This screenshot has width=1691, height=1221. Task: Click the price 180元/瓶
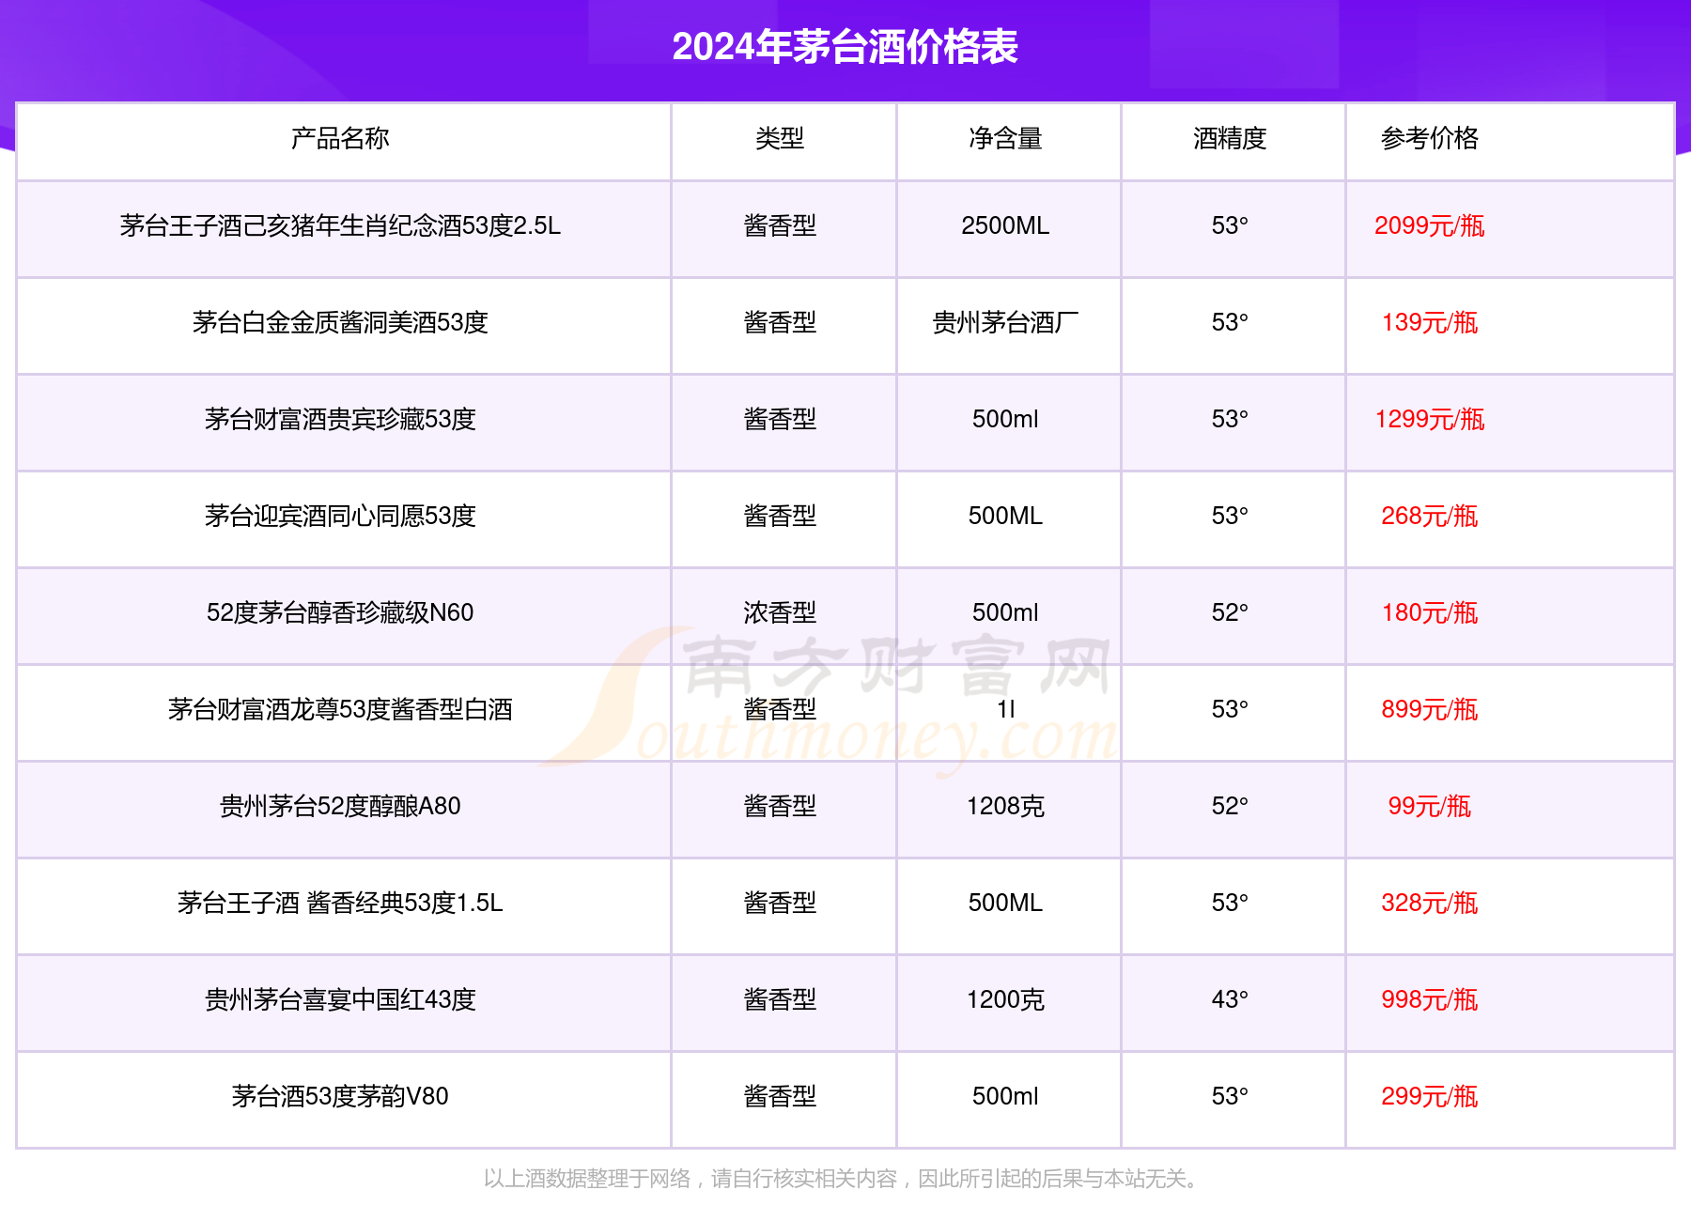coord(1429,613)
